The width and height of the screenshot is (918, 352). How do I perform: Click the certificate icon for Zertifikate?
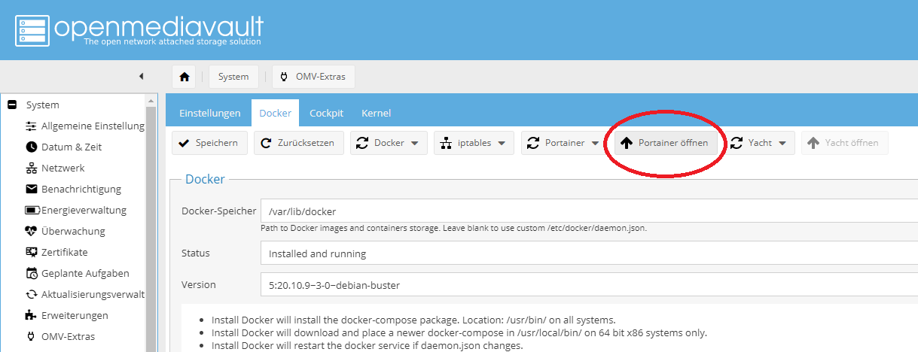click(31, 252)
